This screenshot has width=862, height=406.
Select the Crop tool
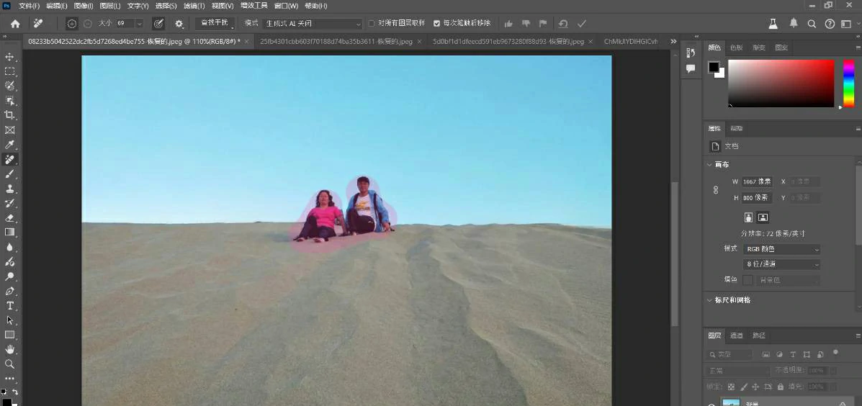click(9, 115)
